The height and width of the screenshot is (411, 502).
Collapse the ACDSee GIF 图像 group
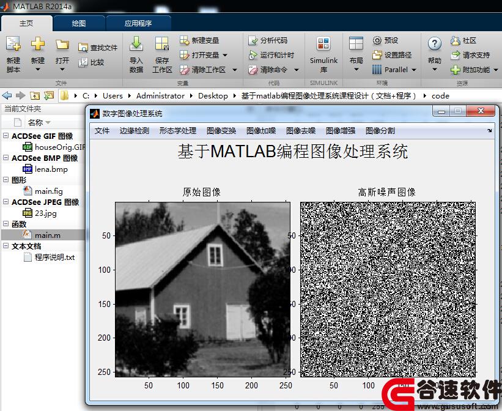(x=6, y=136)
